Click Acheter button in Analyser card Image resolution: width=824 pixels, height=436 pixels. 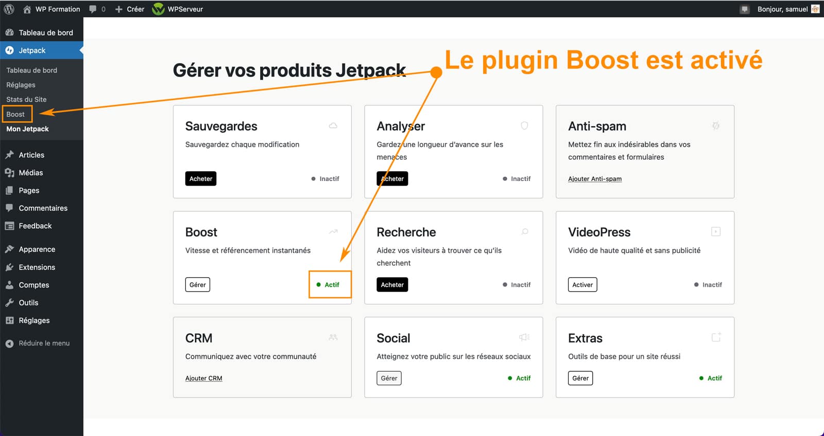click(x=392, y=179)
